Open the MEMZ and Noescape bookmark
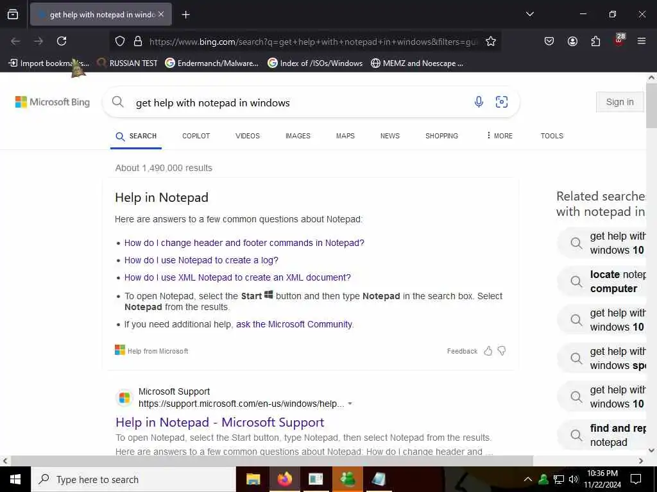657x492 pixels. click(417, 63)
